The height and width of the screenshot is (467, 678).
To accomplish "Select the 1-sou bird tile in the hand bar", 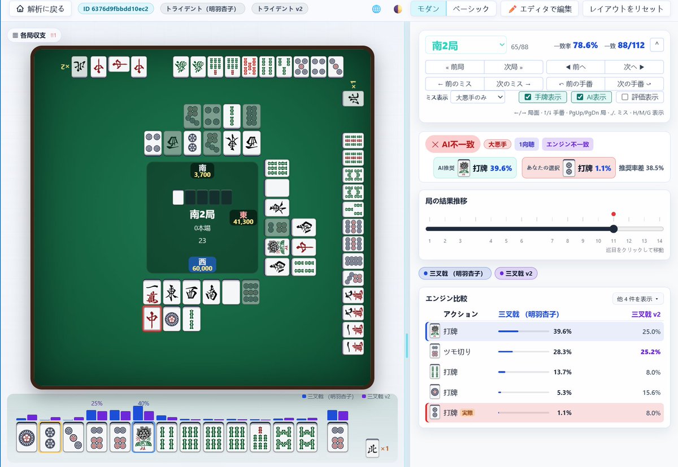I will 144,437.
